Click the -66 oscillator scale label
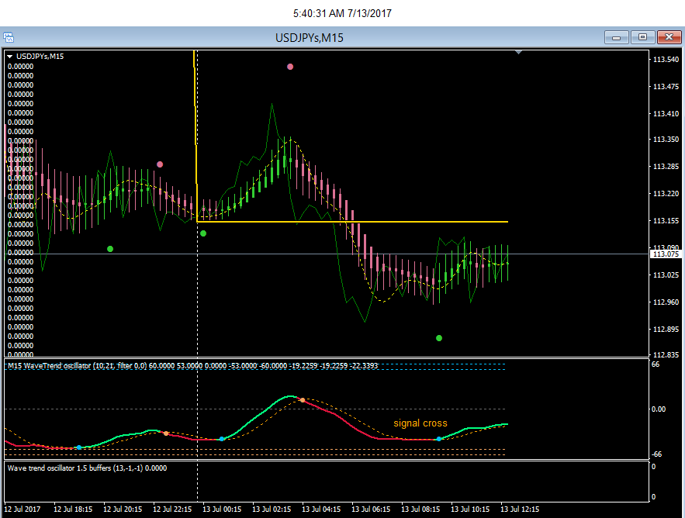This screenshot has width=685, height=518. (x=656, y=454)
